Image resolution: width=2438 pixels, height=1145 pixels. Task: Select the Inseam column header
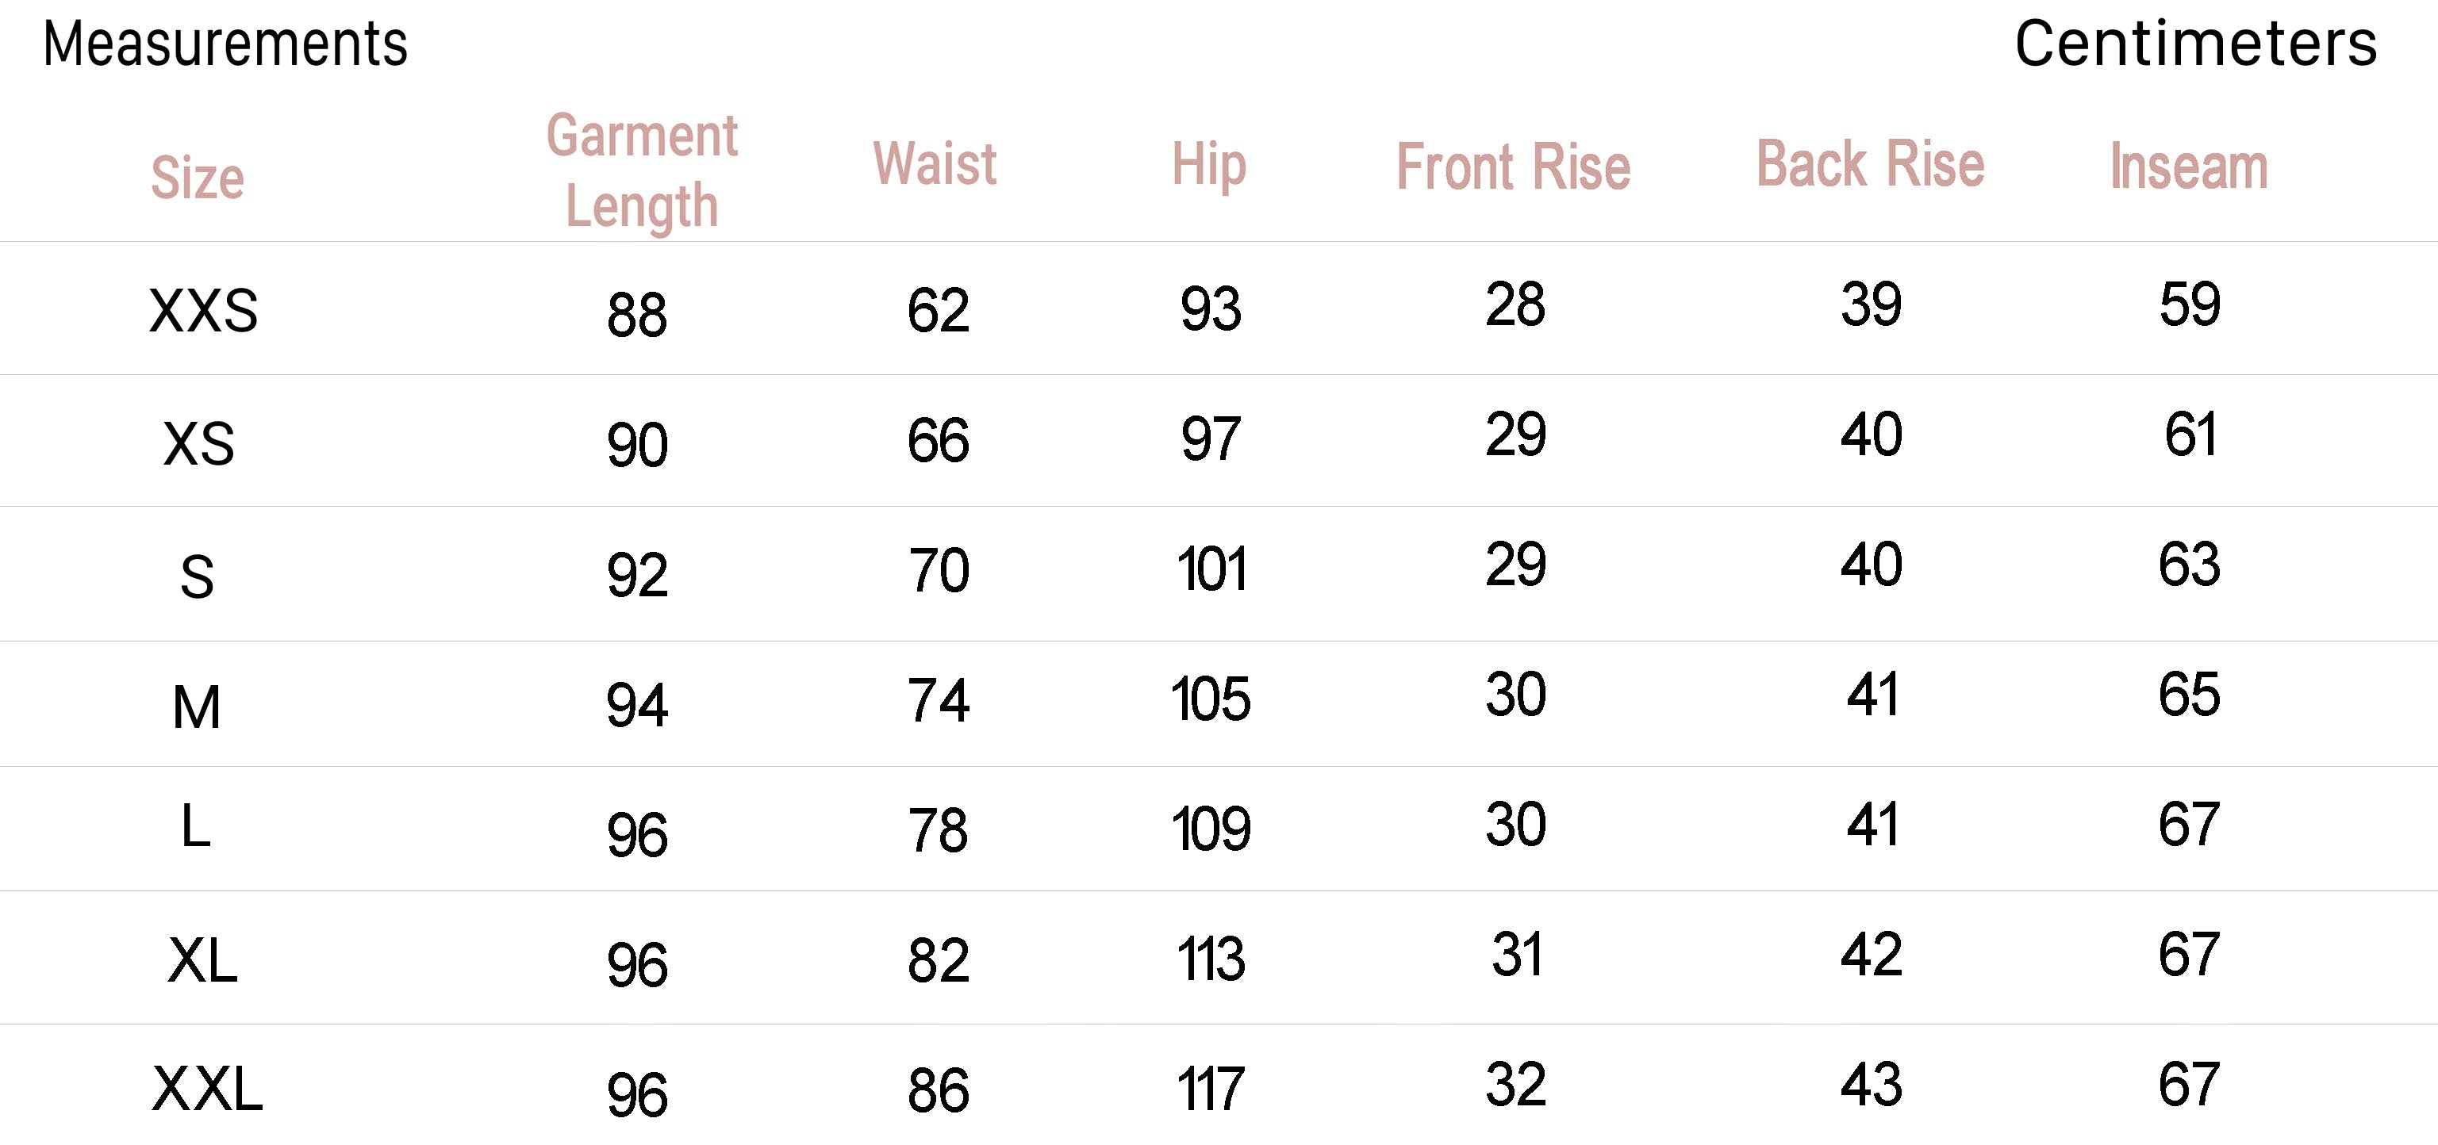point(2189,166)
